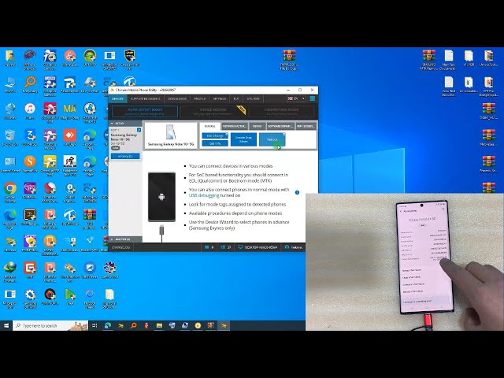Open the Windows Start menu
The width and height of the screenshot is (504, 378).
click(x=6, y=325)
